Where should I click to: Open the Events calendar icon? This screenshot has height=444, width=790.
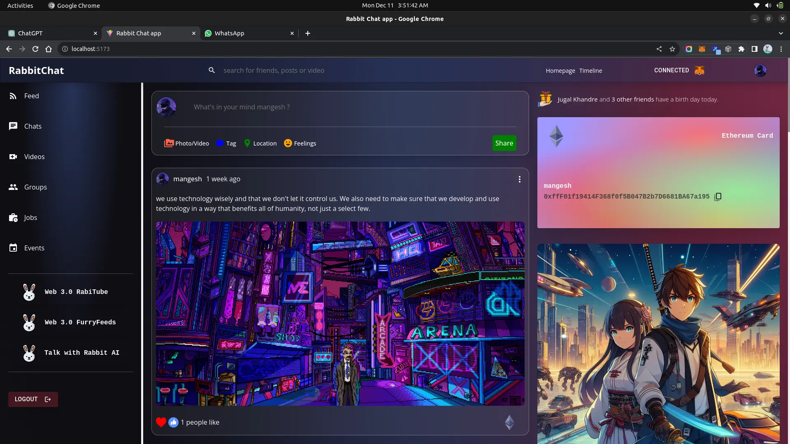click(x=13, y=248)
